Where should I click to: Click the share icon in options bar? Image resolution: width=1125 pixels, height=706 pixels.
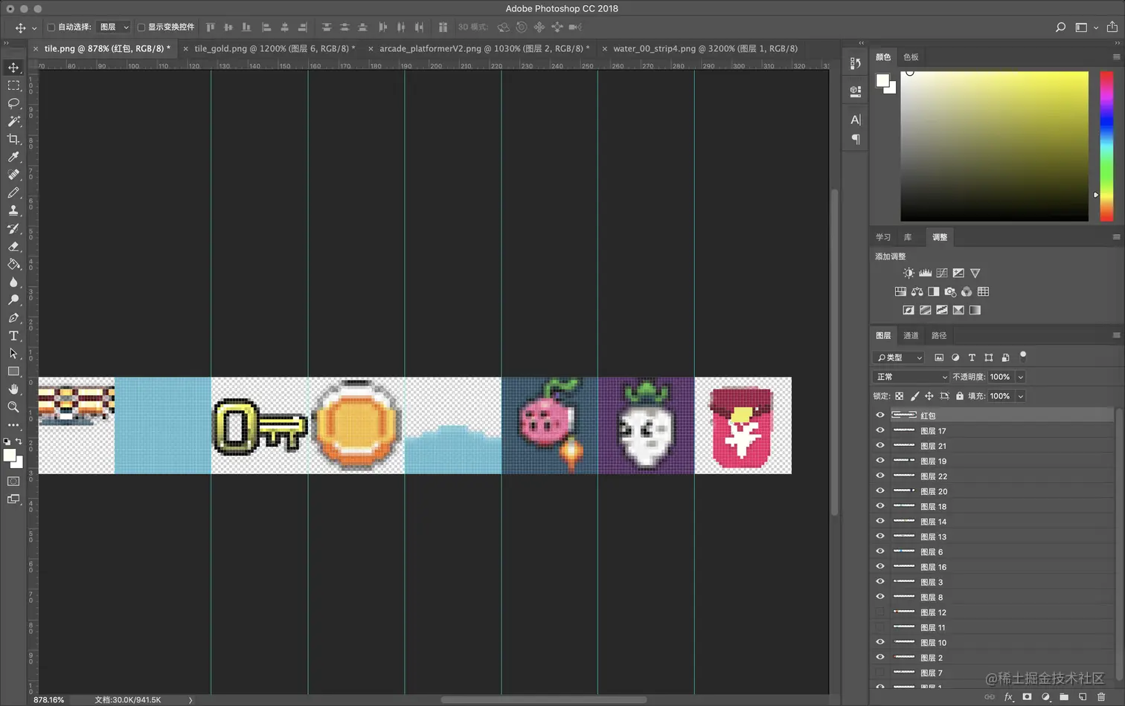pos(1112,27)
